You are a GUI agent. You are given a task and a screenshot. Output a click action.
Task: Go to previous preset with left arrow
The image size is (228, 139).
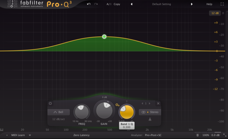click(x=132, y=4)
